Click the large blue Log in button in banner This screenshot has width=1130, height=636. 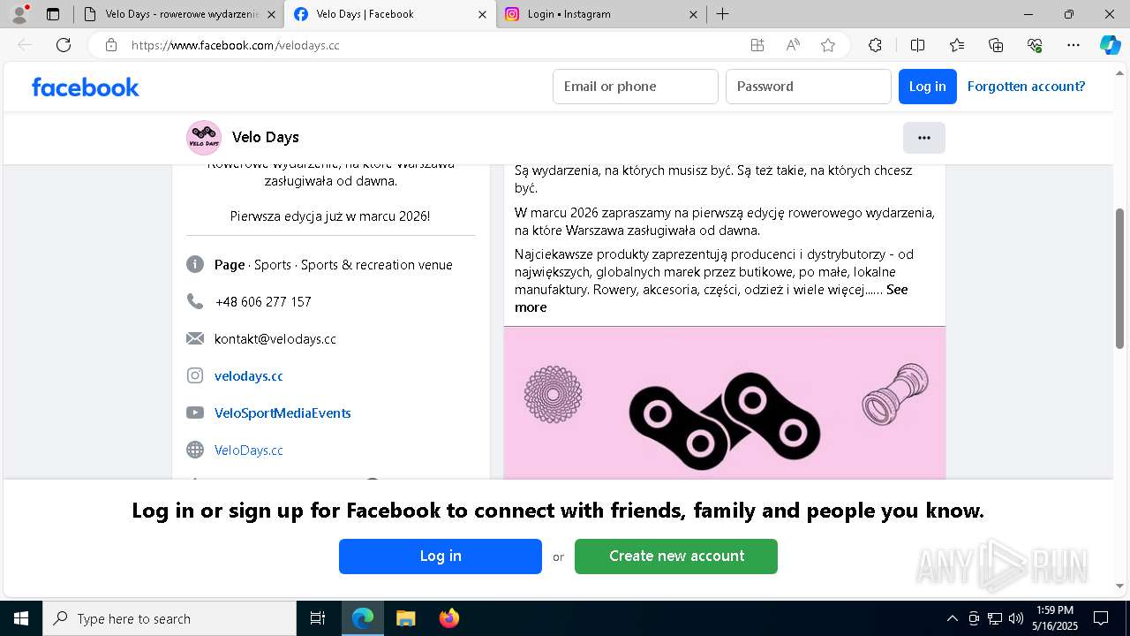[x=441, y=556]
